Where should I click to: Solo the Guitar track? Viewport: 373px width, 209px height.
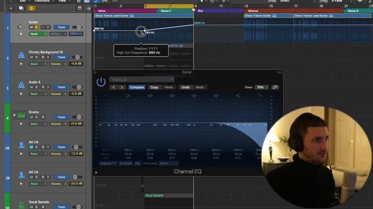pyautogui.click(x=36, y=27)
